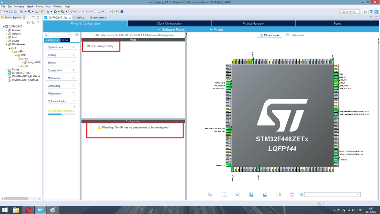Viewport: 380px width, 214px height.
Task: Zoom in on the pinout view
Action: click(210, 195)
